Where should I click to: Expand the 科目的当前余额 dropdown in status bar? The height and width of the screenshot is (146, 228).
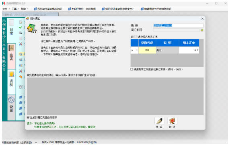36,142
